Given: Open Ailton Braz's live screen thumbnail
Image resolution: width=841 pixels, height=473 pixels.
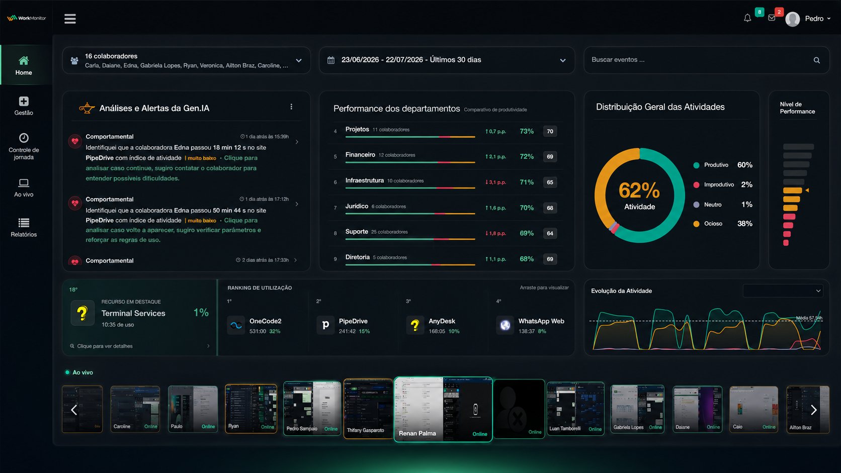Looking at the screenshot, I should pos(808,409).
